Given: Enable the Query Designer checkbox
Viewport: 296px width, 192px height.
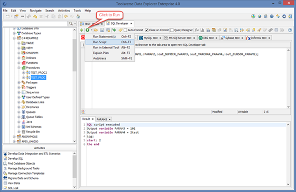Looking at the screenshot, I should point(172,30).
